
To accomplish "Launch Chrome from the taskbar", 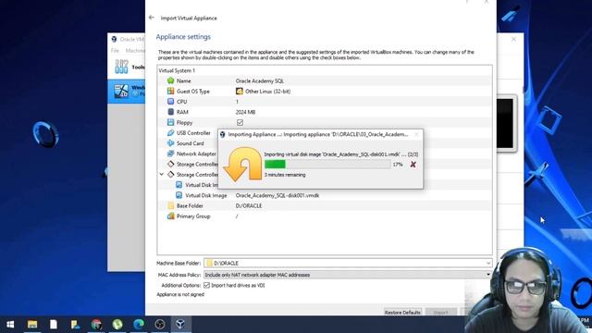I will (x=96, y=325).
